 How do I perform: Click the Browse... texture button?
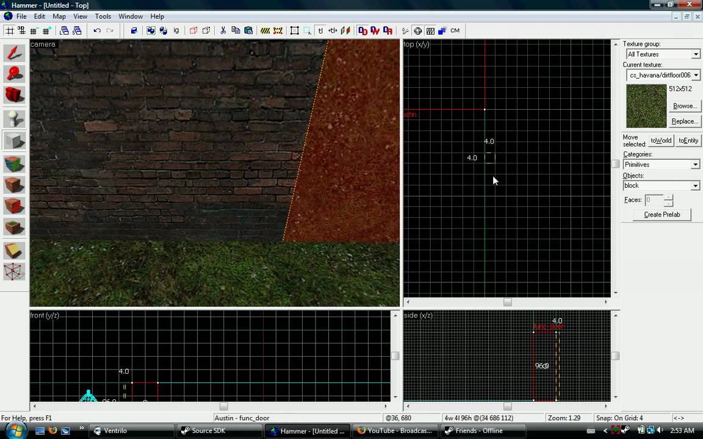(685, 105)
